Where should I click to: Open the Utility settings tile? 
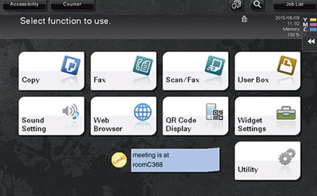pyautogui.click(x=268, y=161)
